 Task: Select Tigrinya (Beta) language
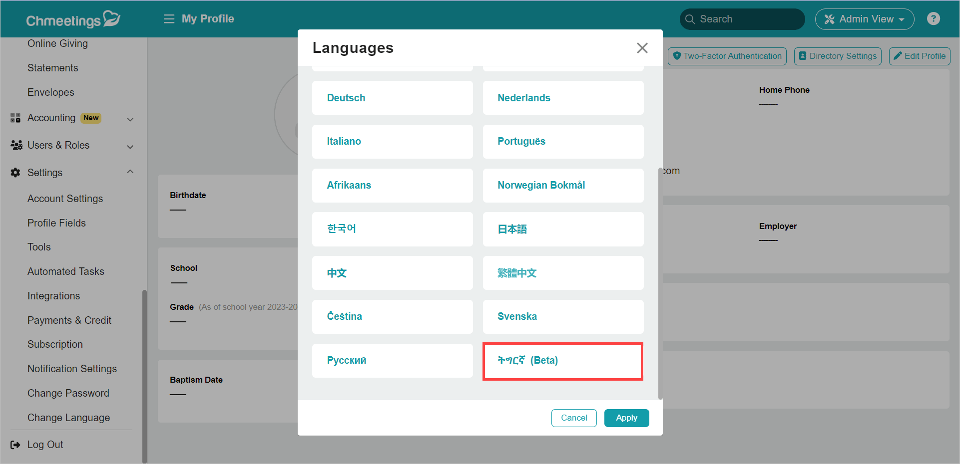(x=563, y=361)
